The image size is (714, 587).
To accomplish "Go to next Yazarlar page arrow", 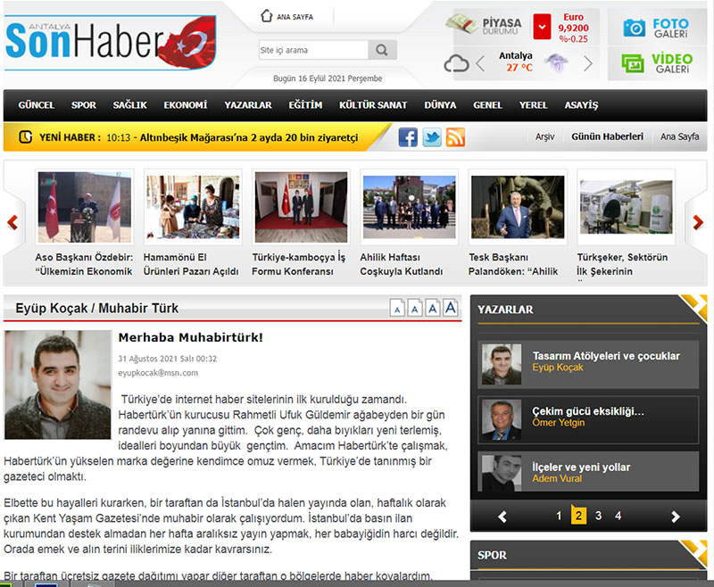I will coord(676,517).
